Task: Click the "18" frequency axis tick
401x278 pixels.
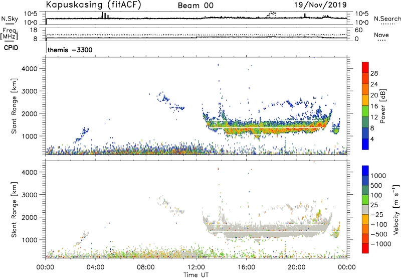Action: (34, 30)
